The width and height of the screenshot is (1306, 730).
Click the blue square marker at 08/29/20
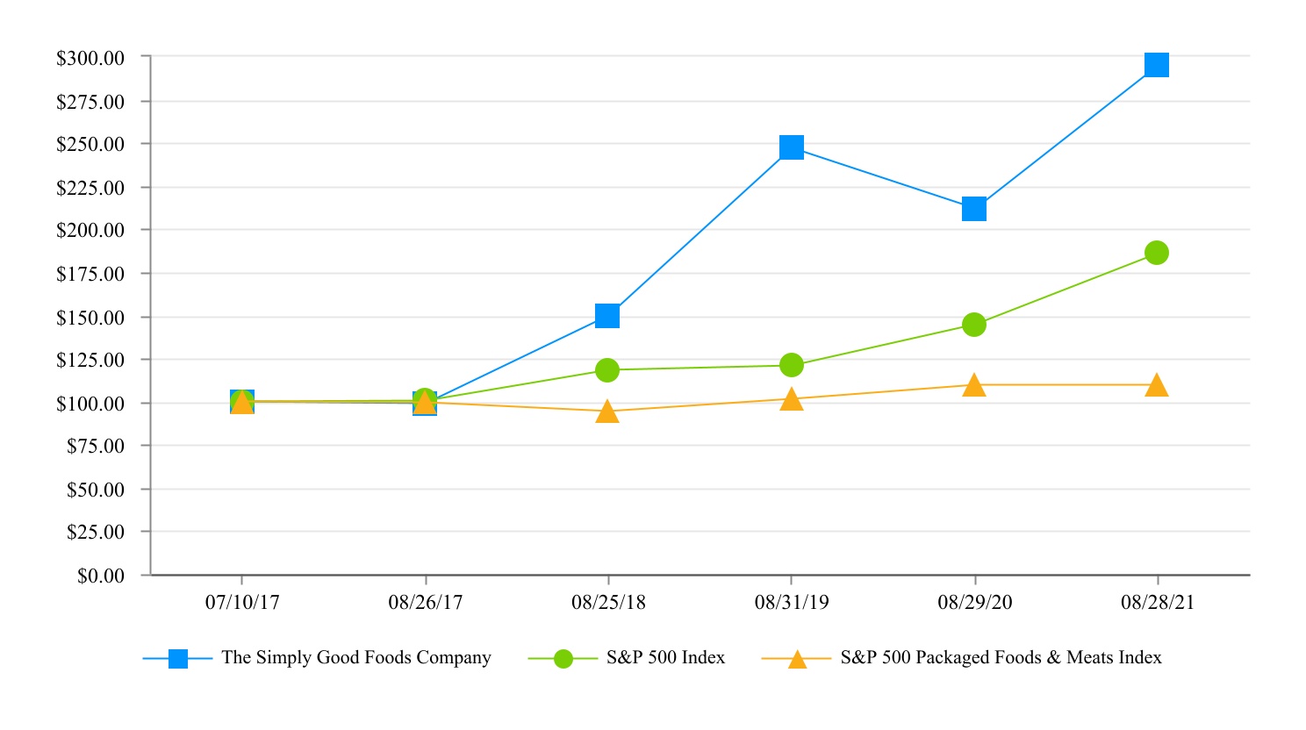tap(973, 209)
